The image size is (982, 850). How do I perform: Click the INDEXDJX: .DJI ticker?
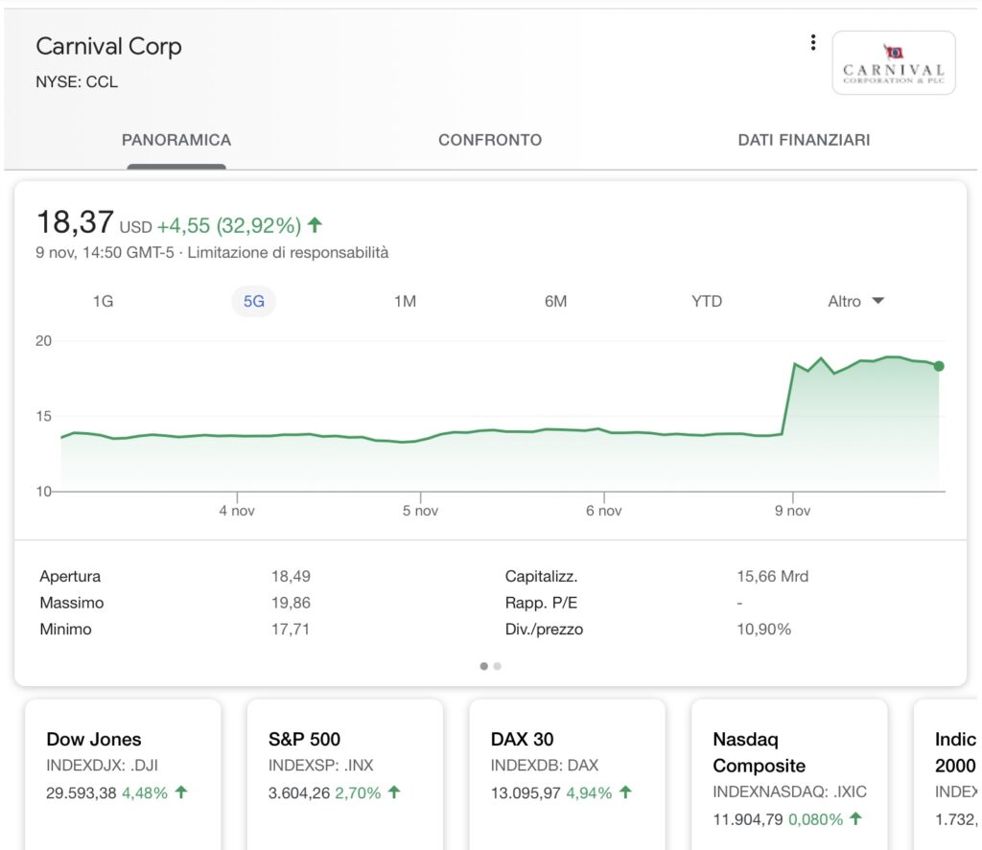tap(102, 765)
